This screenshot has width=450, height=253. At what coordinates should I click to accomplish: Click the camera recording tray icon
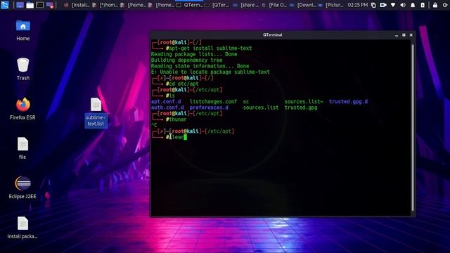tap(383, 5)
